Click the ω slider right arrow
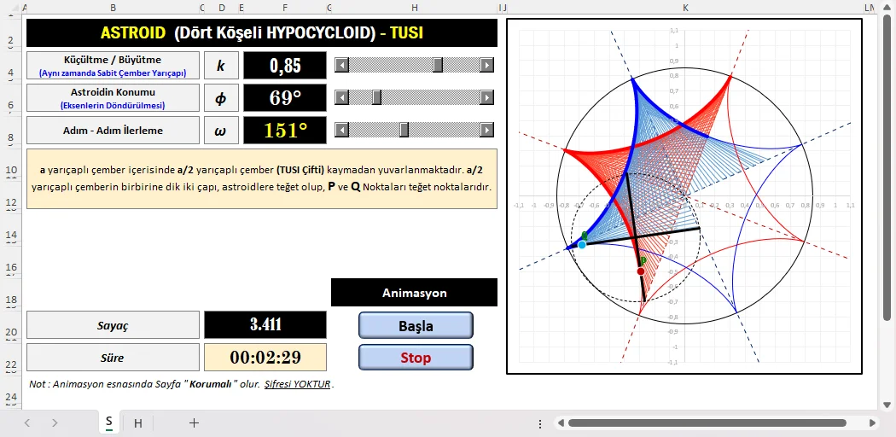 tap(487, 131)
